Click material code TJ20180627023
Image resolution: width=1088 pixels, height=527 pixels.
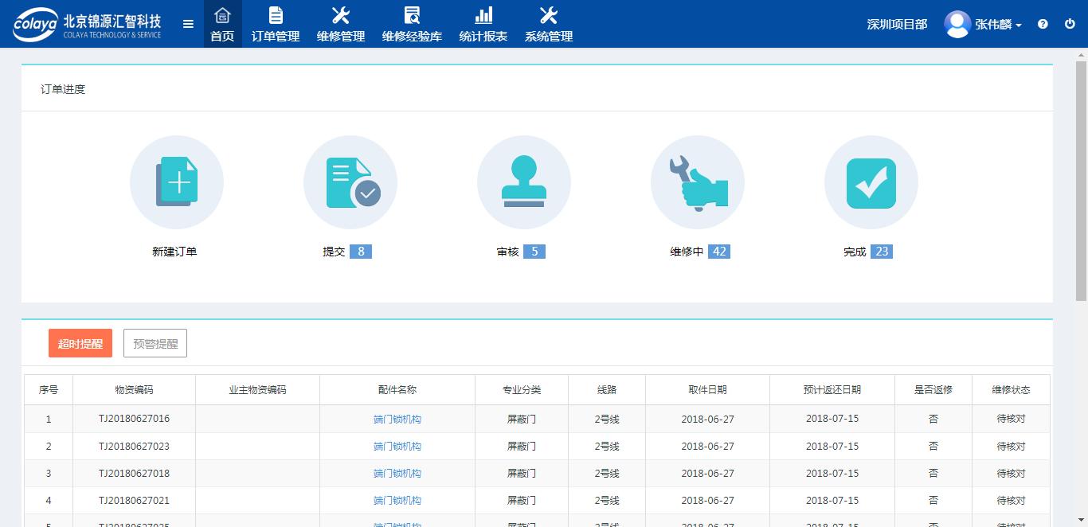(x=134, y=447)
